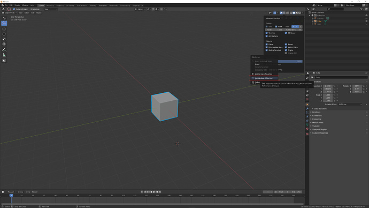
Task: Open the Modifiers wrench properties tab
Action: 307,109
